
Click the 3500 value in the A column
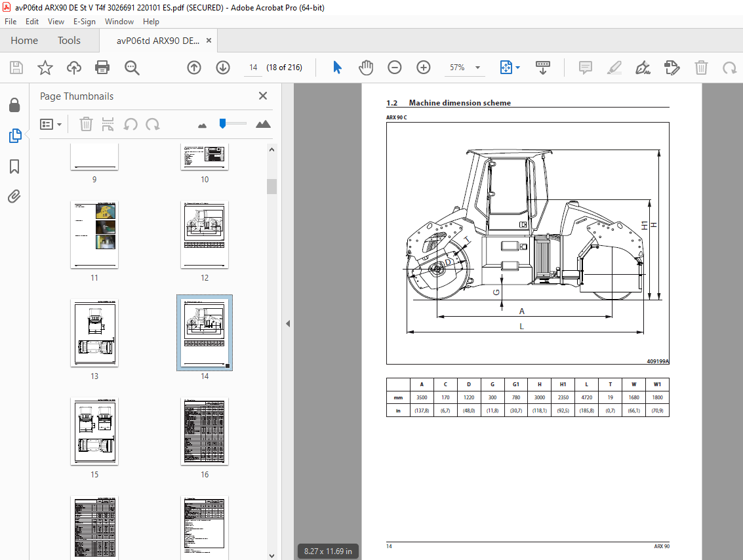point(422,397)
